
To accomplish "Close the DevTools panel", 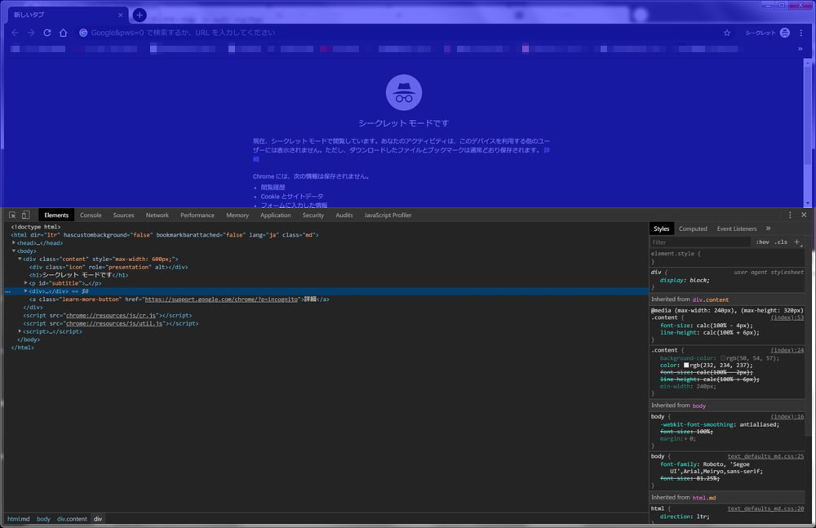I will click(804, 215).
